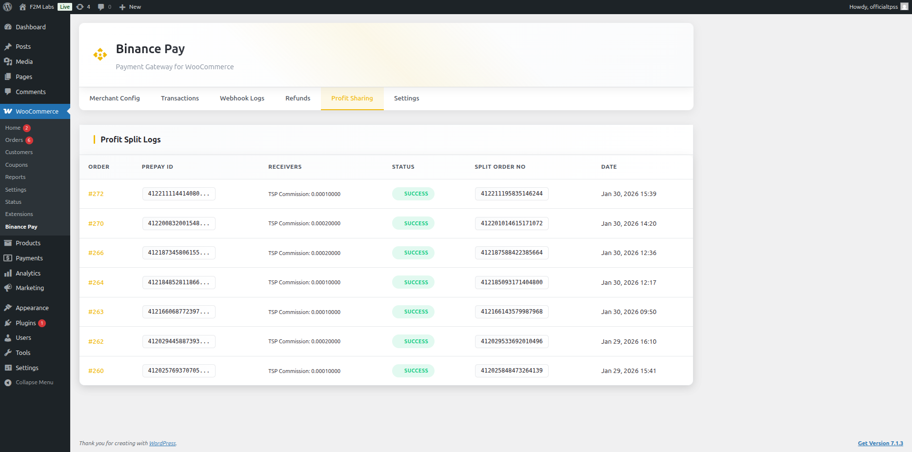Click the Payments sidebar icon
Image resolution: width=912 pixels, height=452 pixels.
click(8, 258)
